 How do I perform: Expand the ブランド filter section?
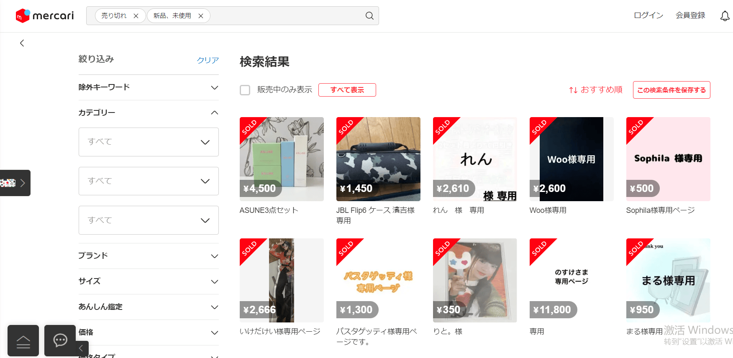pyautogui.click(x=149, y=256)
